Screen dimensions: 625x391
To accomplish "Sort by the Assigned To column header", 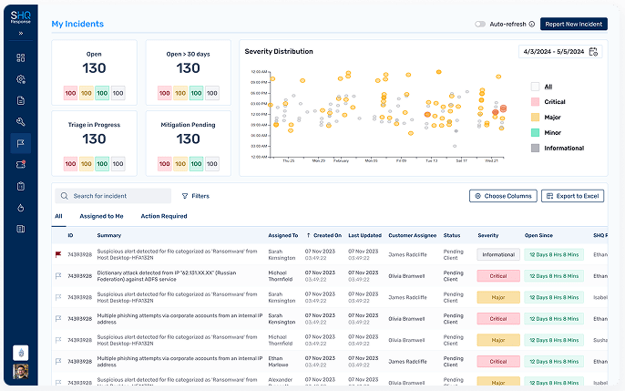I will click(x=283, y=235).
